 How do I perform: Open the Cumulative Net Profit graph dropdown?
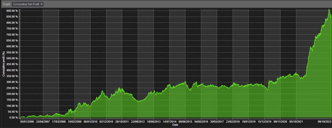tap(28, 4)
